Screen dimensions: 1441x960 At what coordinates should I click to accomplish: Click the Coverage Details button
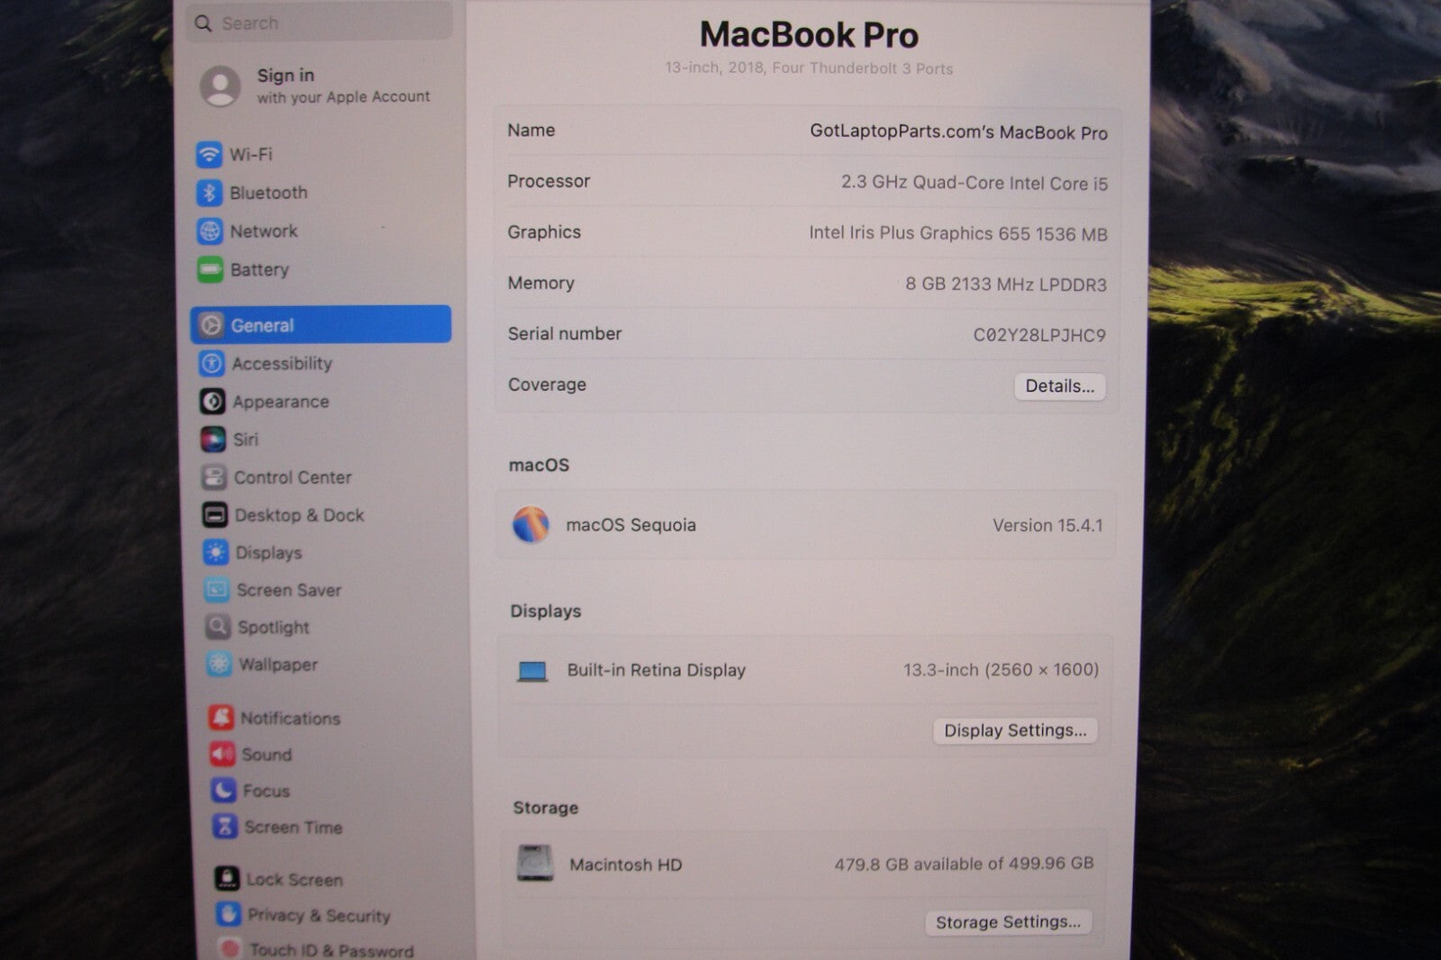tap(1059, 386)
